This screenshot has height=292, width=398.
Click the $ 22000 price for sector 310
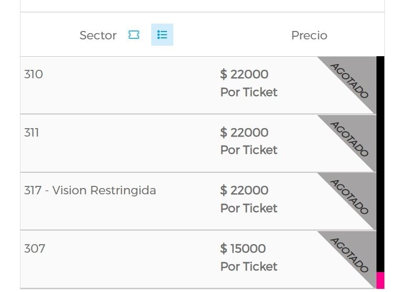pos(244,75)
